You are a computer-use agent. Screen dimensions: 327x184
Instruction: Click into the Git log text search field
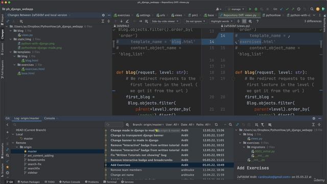point(114,125)
